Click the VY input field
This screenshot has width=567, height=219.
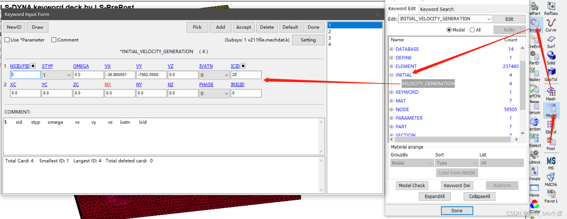coord(151,75)
